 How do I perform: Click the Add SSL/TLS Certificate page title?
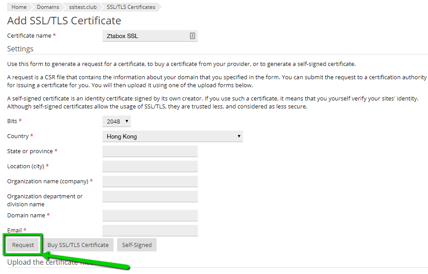64,21
